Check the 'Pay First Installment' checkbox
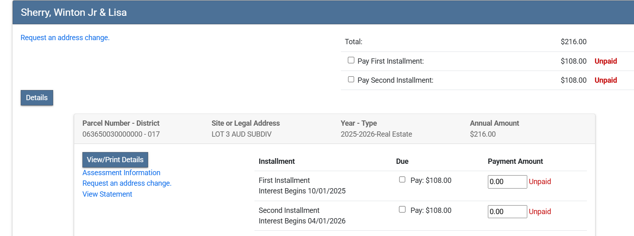This screenshot has width=634, height=236. [351, 60]
